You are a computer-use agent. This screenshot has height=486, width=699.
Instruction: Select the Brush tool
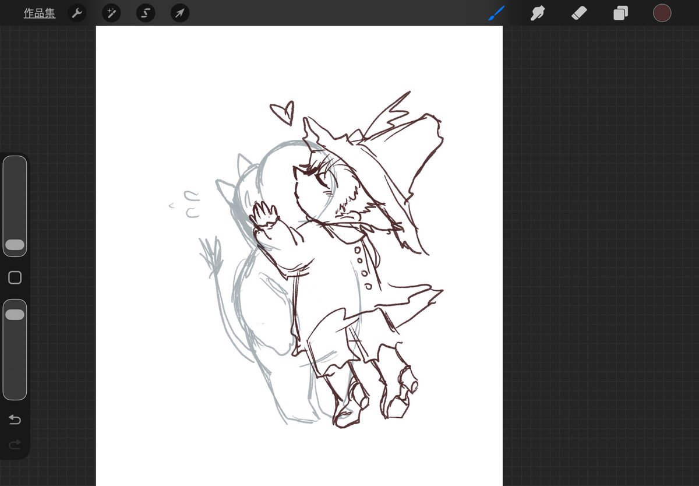496,13
